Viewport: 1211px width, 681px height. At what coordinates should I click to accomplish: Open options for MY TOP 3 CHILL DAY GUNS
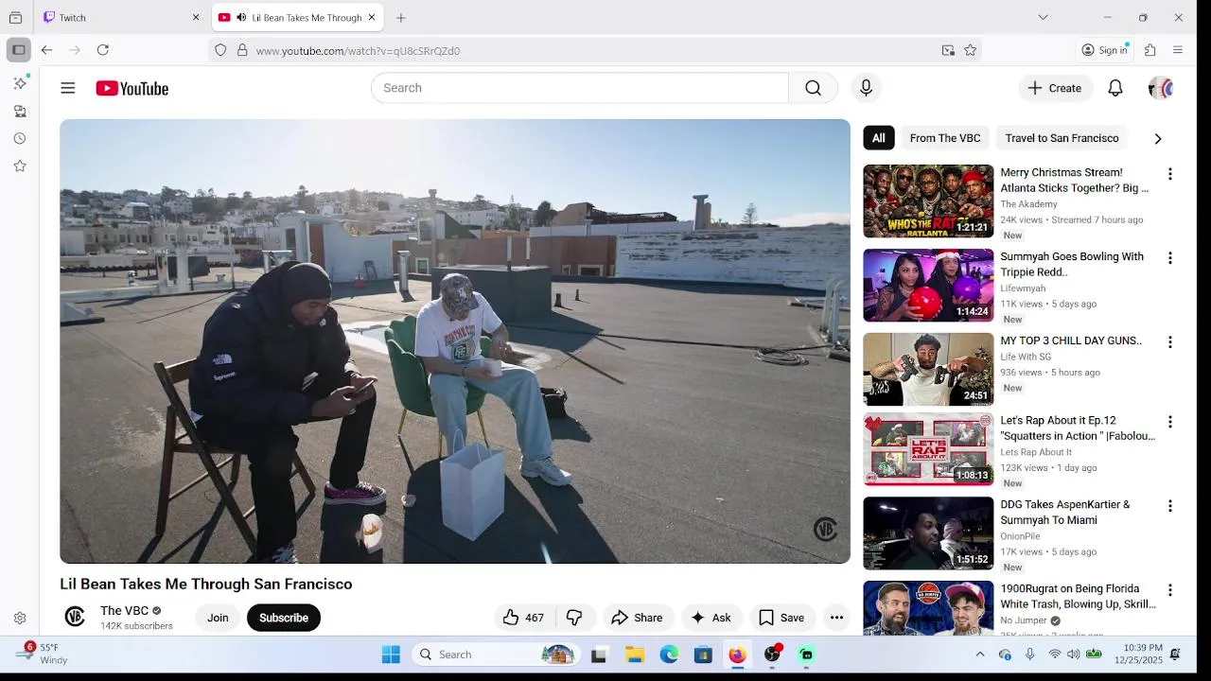[x=1169, y=342]
